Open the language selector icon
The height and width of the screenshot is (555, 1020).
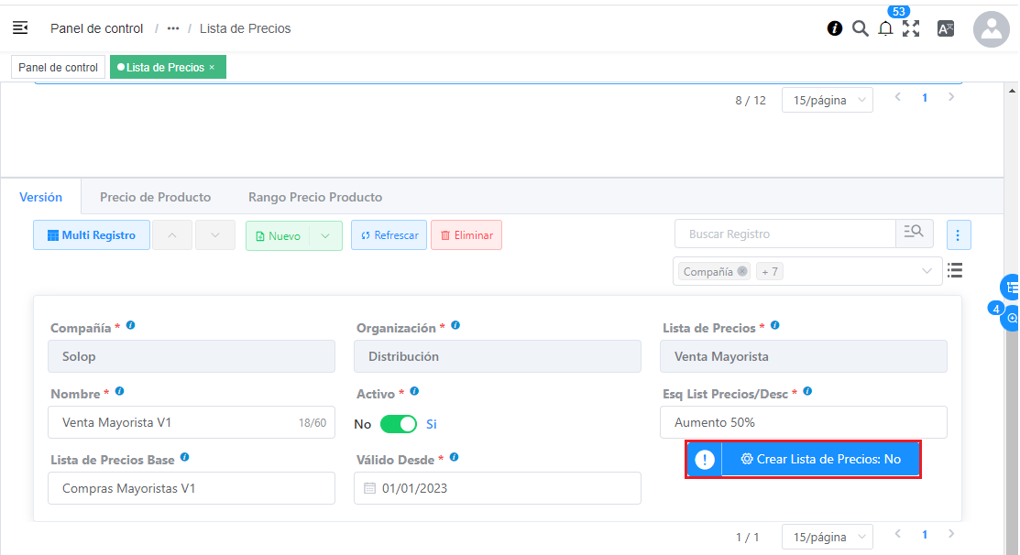[946, 28]
